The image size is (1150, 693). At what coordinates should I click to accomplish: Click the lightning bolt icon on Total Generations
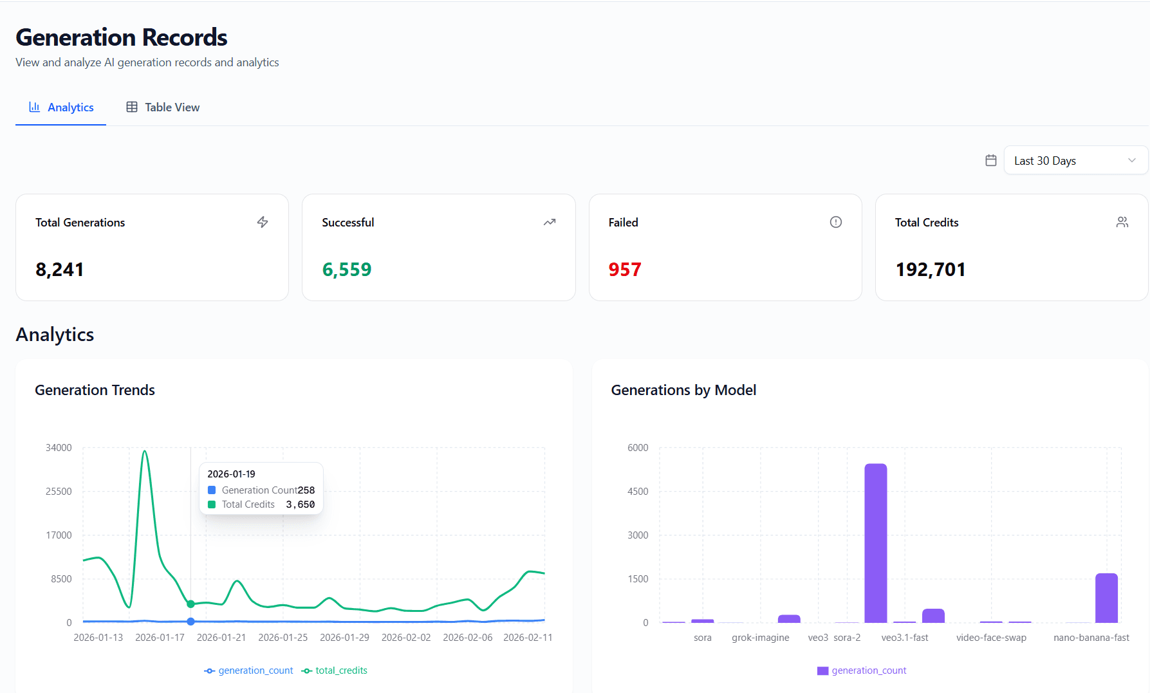263,222
